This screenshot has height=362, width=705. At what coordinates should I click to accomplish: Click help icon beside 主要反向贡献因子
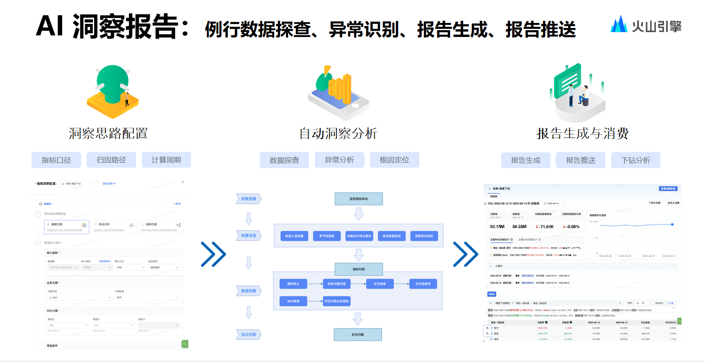coord(540,240)
